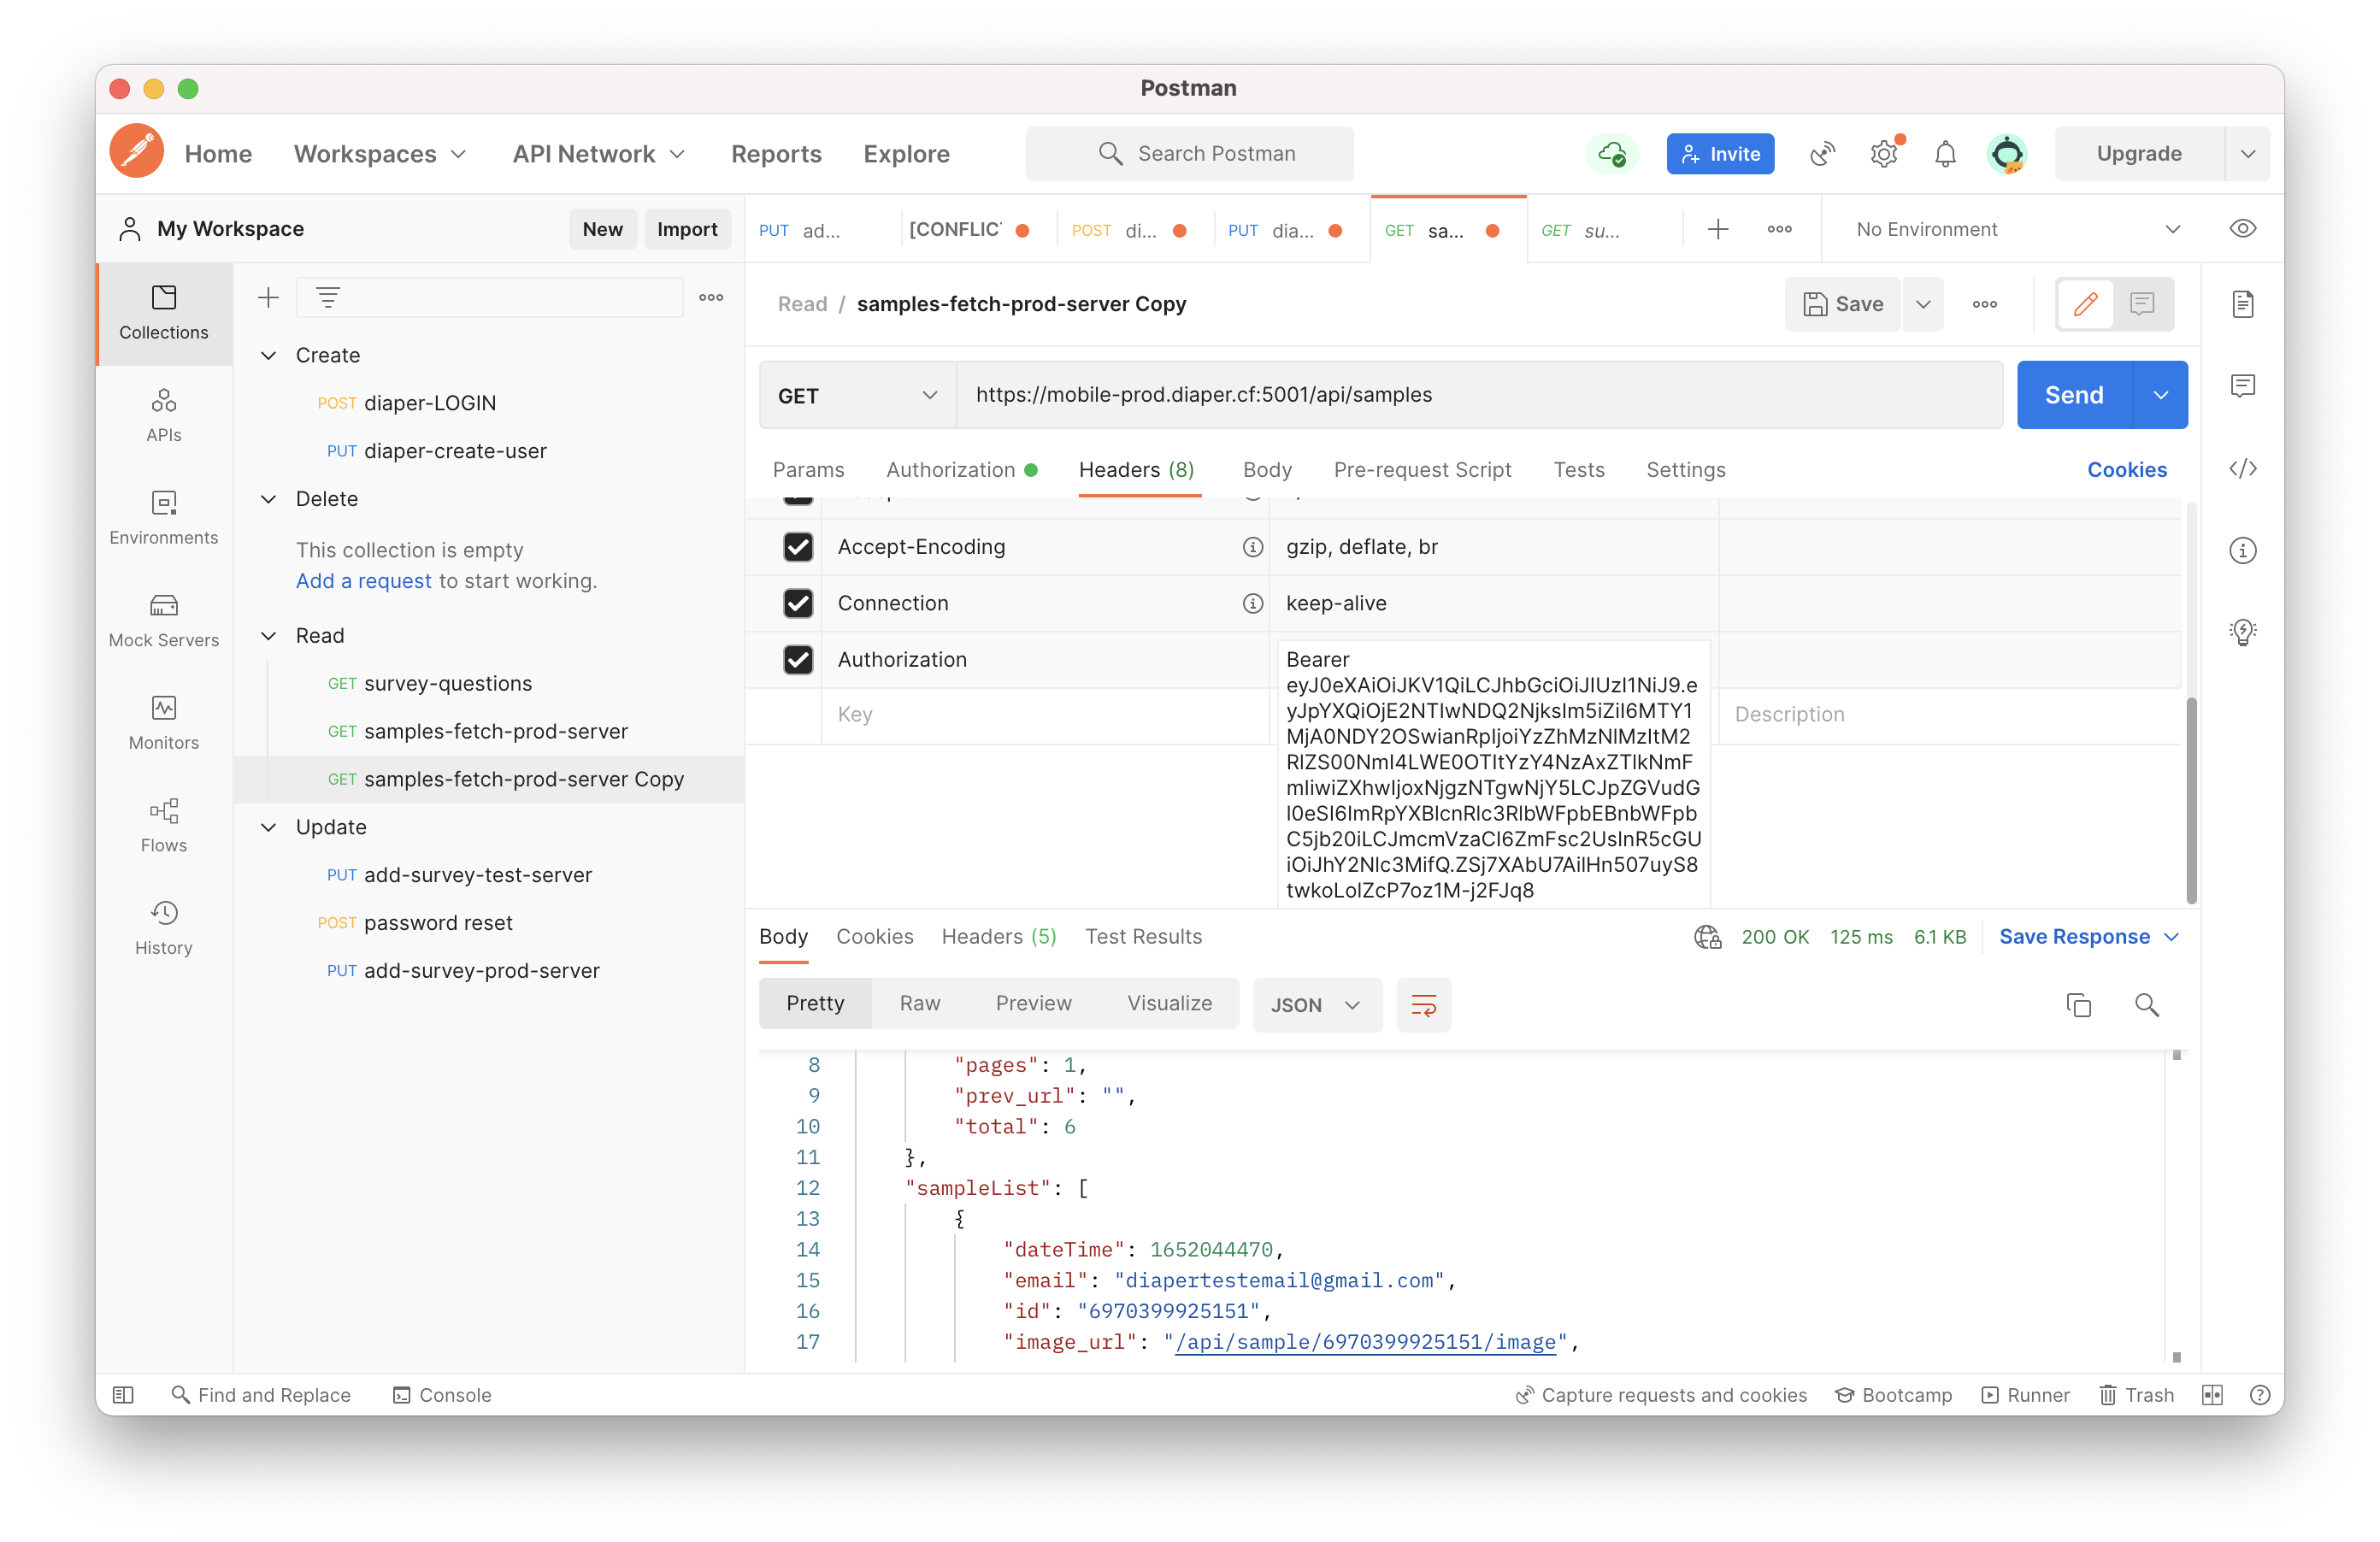Screen dimensions: 2380x1542
Task: Open the Save options dropdown arrow
Action: (x=1922, y=304)
